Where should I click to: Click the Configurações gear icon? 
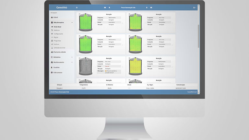pyautogui.click(x=52, y=34)
